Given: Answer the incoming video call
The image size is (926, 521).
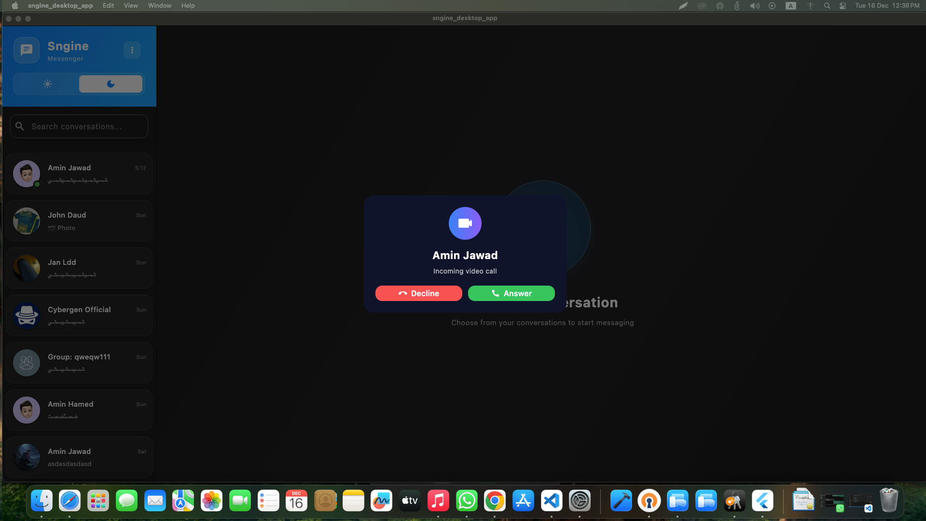Looking at the screenshot, I should 511,293.
